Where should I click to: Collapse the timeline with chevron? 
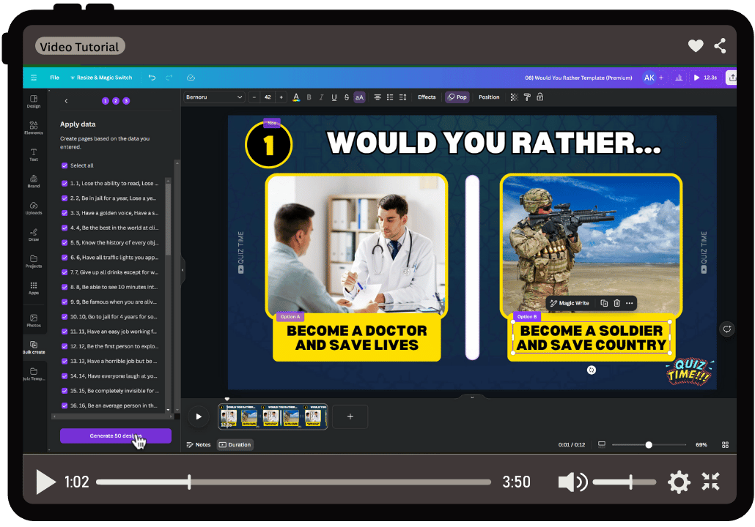point(472,397)
